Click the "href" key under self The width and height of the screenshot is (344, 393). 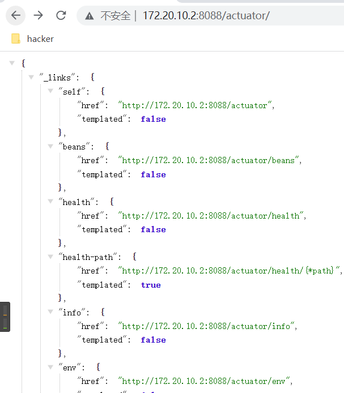click(90, 105)
